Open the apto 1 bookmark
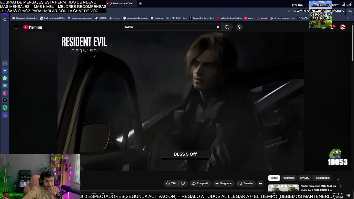The width and height of the screenshot is (354, 199). 249,18
